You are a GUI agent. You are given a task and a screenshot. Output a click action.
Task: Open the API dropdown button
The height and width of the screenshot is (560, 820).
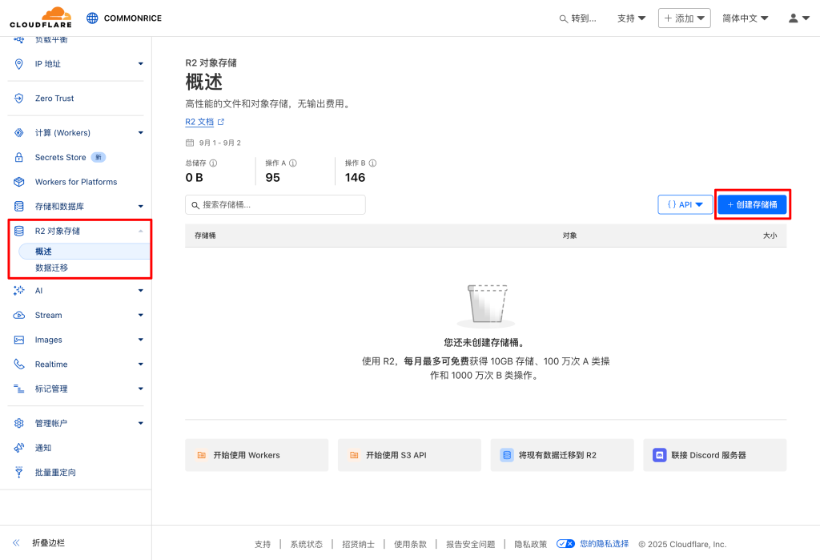tap(685, 205)
